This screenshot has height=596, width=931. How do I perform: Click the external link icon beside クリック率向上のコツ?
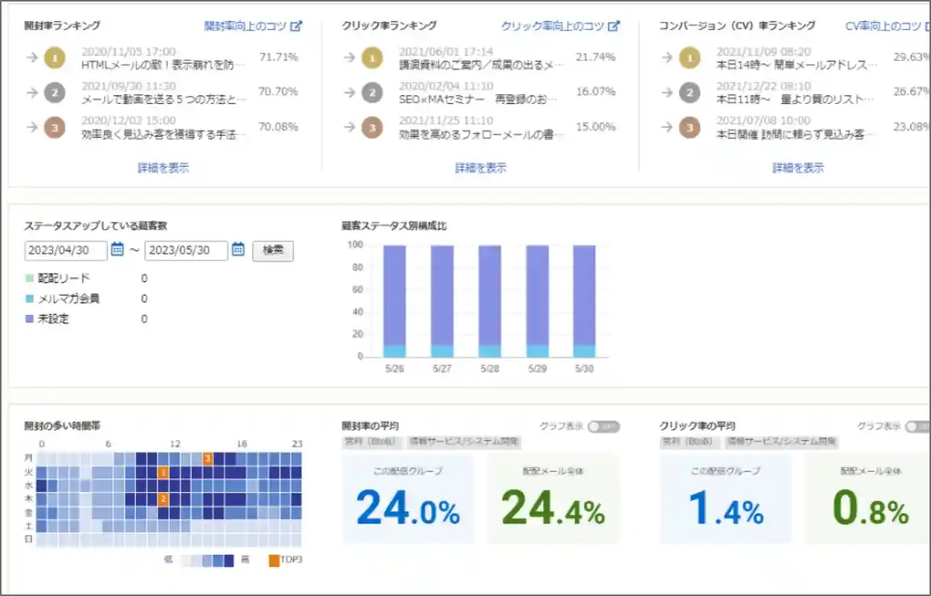click(614, 26)
